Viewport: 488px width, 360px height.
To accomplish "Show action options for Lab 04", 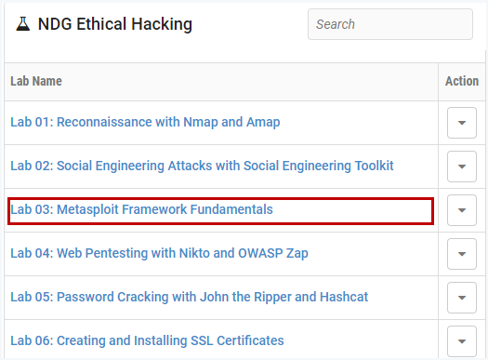I will [462, 254].
